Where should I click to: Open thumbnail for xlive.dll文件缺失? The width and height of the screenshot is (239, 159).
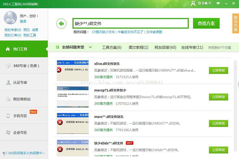73,70
